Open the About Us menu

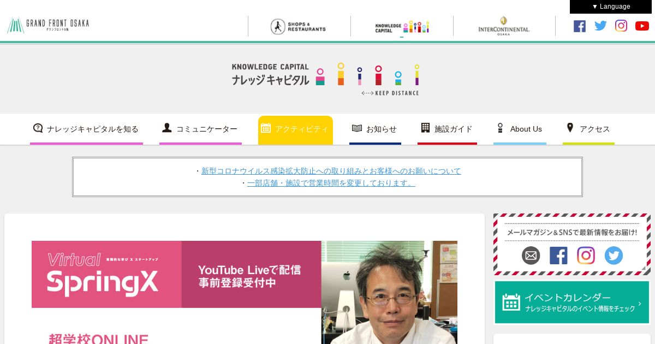(520, 129)
